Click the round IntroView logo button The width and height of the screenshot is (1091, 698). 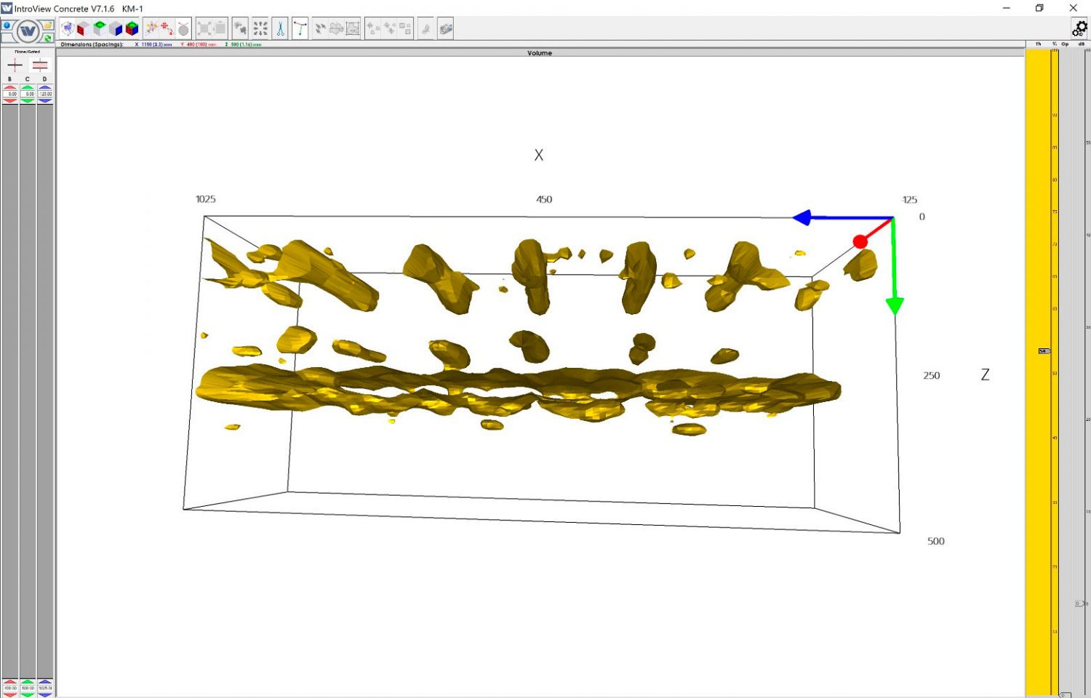click(28, 31)
